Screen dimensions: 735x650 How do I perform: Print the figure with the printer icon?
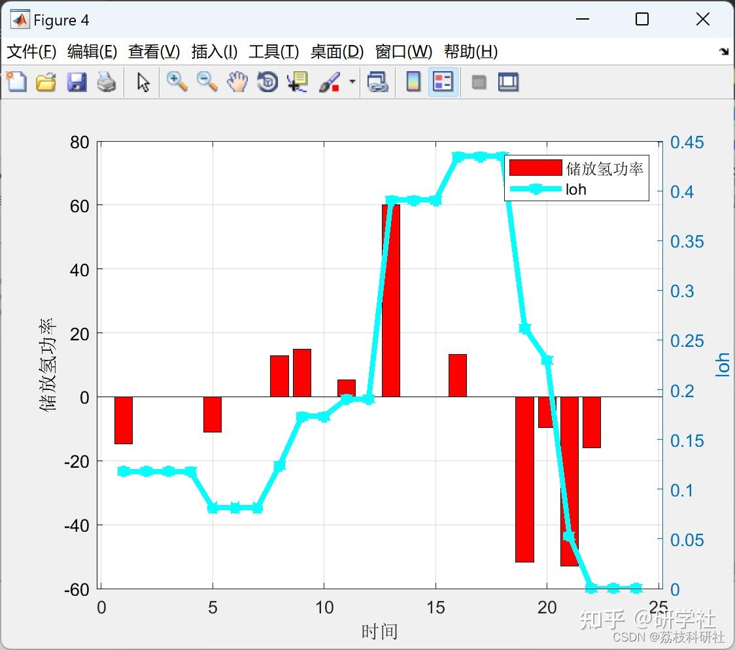(x=107, y=82)
